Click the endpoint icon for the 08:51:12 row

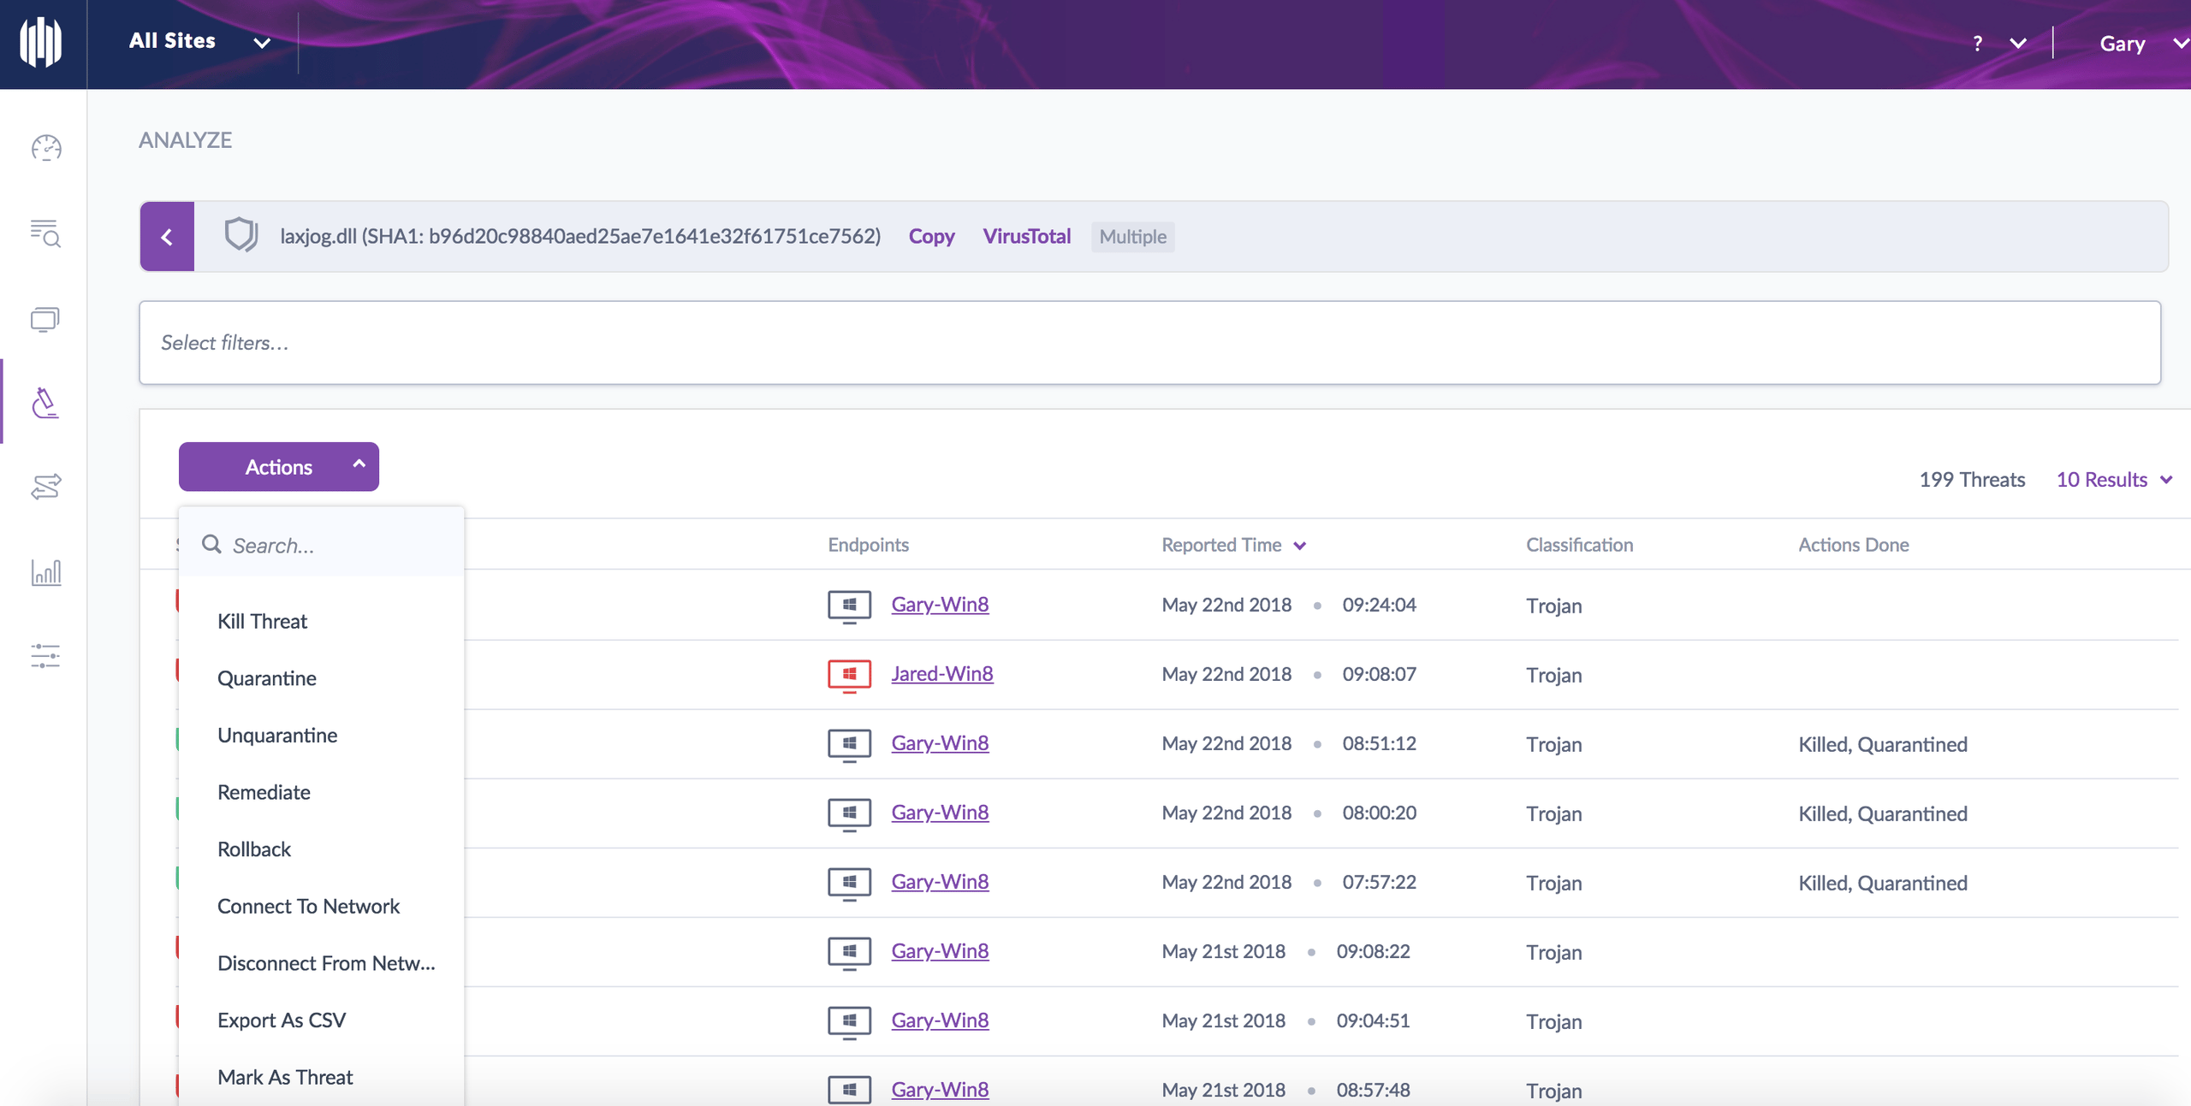(x=849, y=744)
